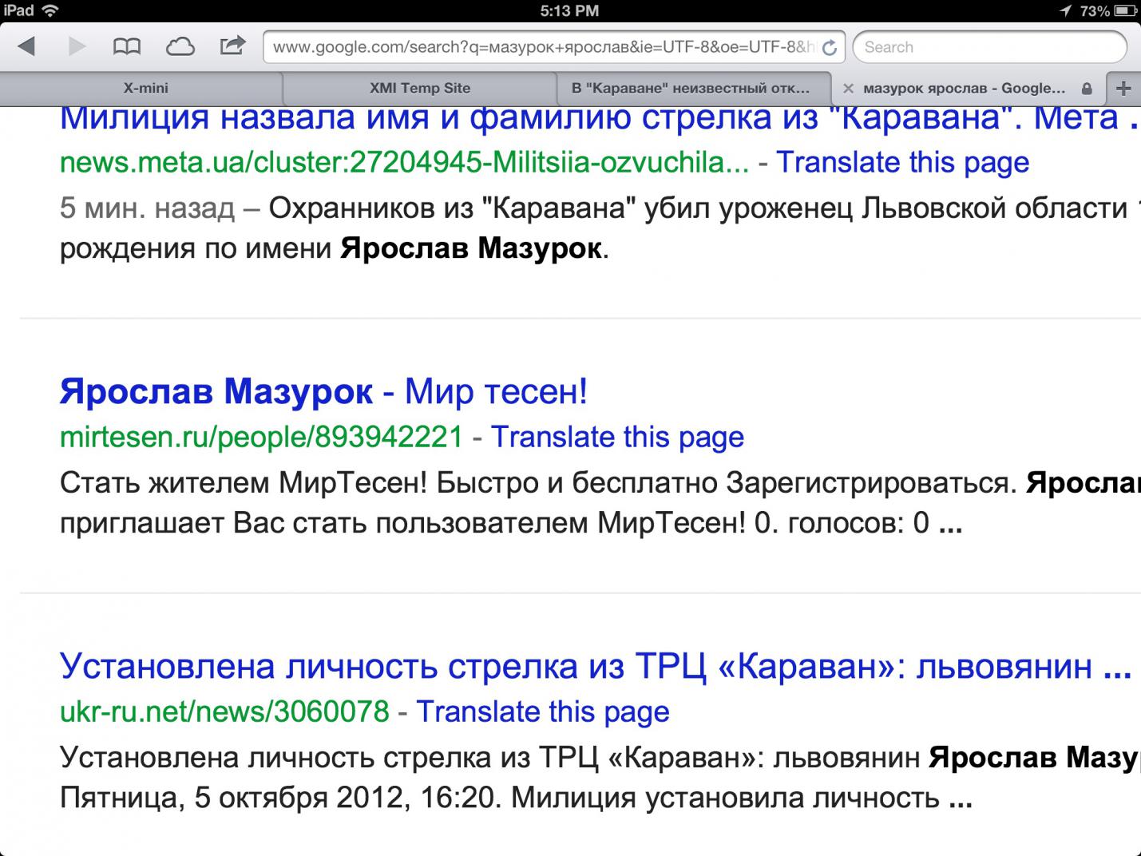Tap the Search input field
The height and width of the screenshot is (856, 1141).
point(988,47)
